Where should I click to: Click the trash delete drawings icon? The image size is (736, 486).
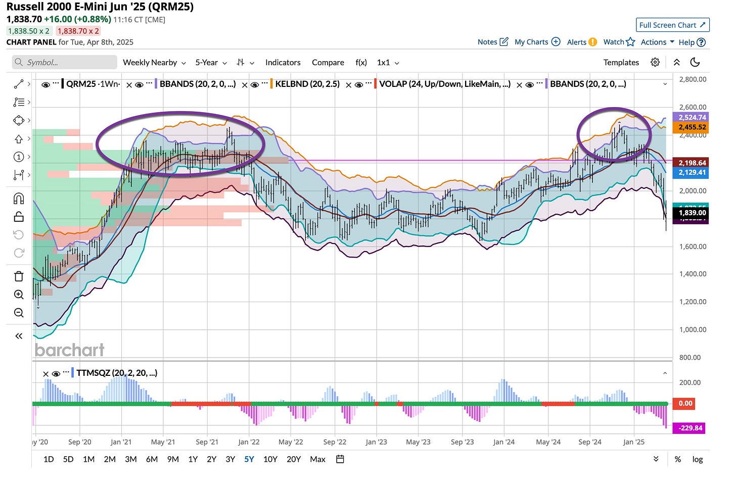19,276
